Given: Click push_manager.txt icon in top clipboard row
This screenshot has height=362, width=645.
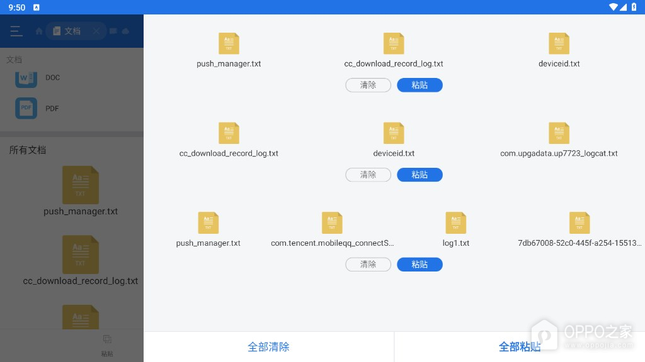Looking at the screenshot, I should click(229, 43).
